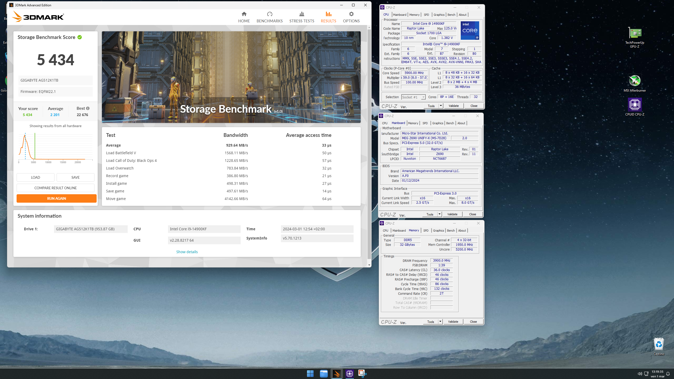This screenshot has height=379, width=674.
Task: Expand Tools arrow in Memory CPU-Z window
Action: point(440,322)
